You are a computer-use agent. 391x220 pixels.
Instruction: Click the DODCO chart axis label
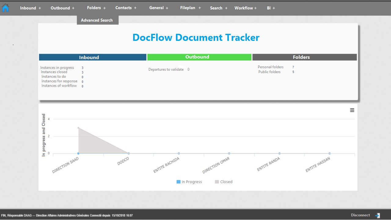123,161
